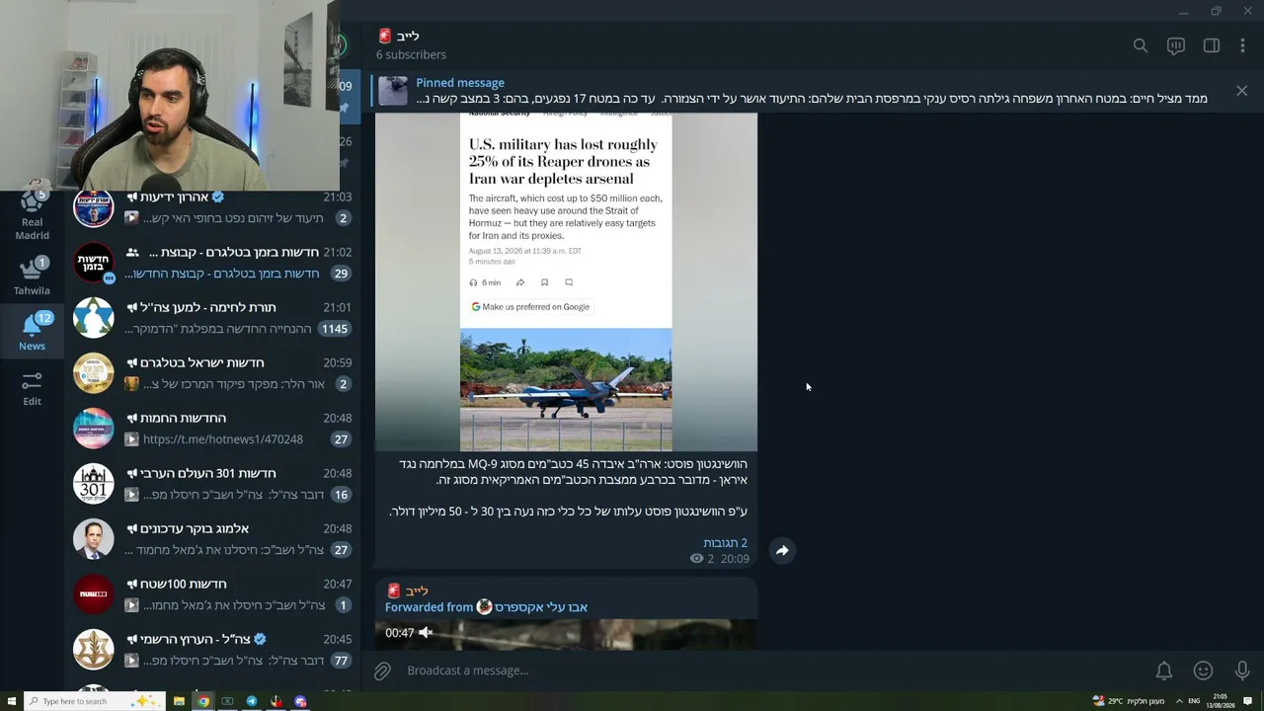The height and width of the screenshot is (711, 1264).
Task: Open חדשות ישראל בטלגרם chat
Action: click(x=212, y=373)
